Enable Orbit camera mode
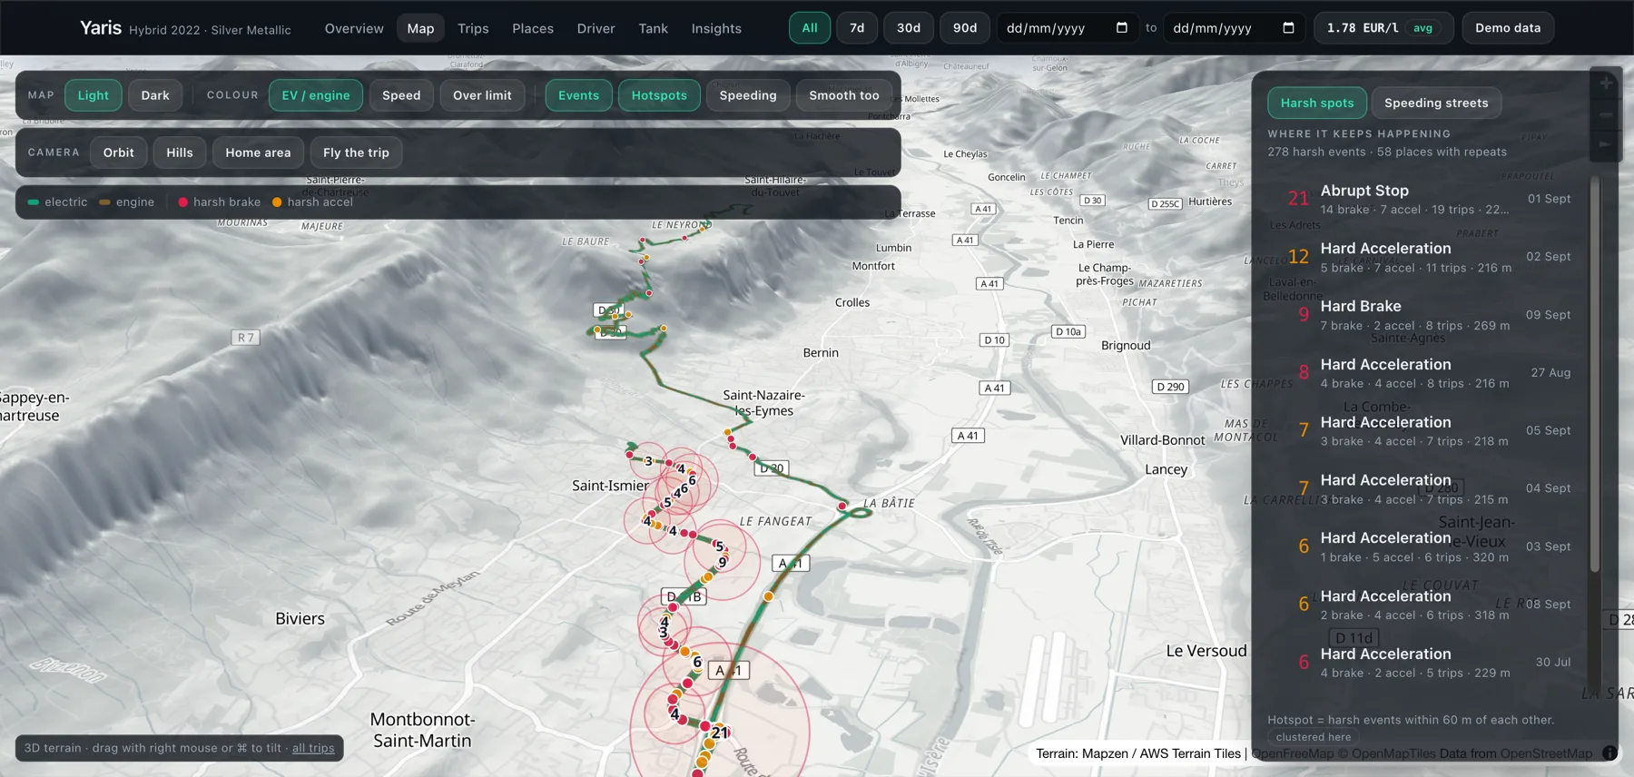This screenshot has width=1634, height=777. pos(119,152)
